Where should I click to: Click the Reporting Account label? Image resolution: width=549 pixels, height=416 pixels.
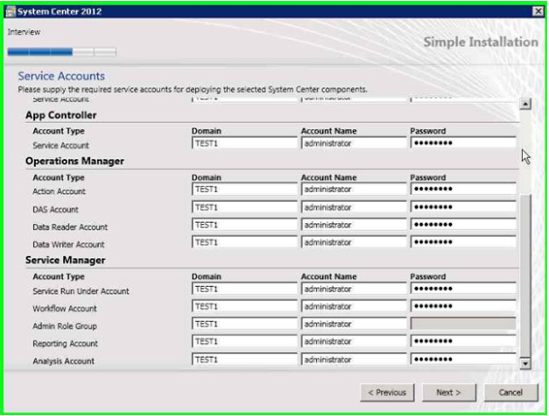pyautogui.click(x=65, y=343)
